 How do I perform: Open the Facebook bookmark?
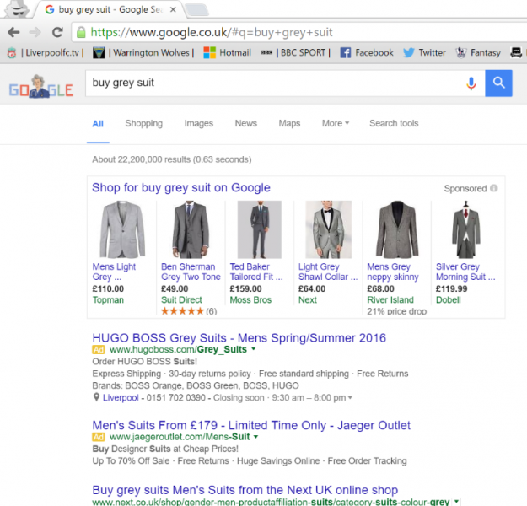(x=367, y=53)
